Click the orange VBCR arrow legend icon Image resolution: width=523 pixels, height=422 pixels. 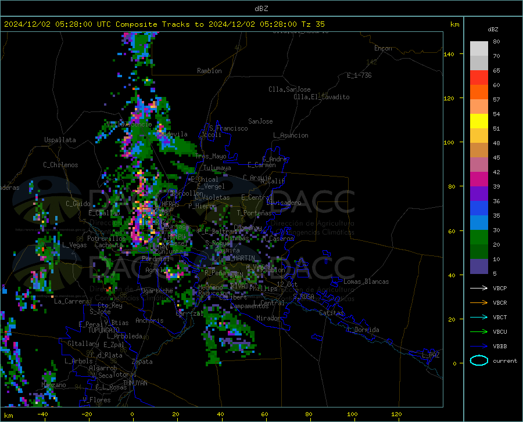click(x=479, y=302)
